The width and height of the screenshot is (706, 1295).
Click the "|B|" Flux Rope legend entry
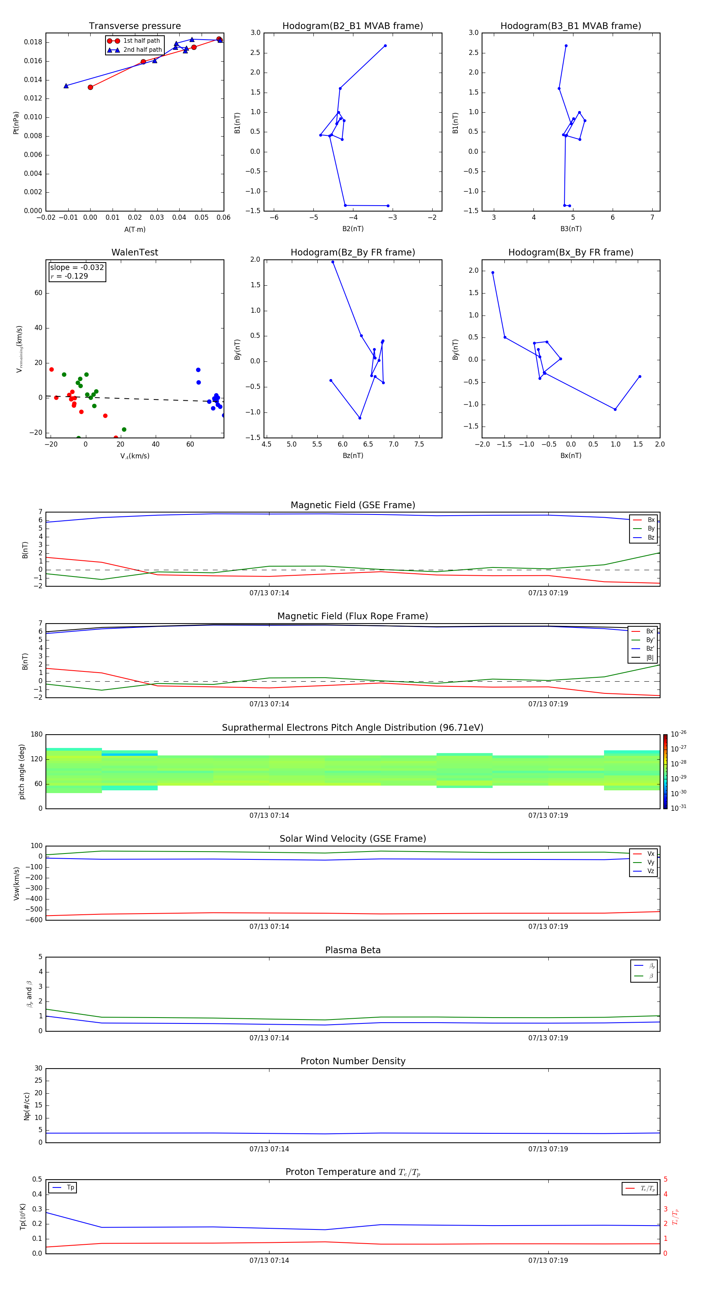pos(643,658)
